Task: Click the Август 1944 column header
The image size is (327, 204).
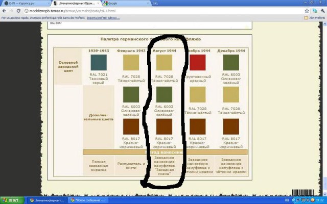Action: point(164,51)
